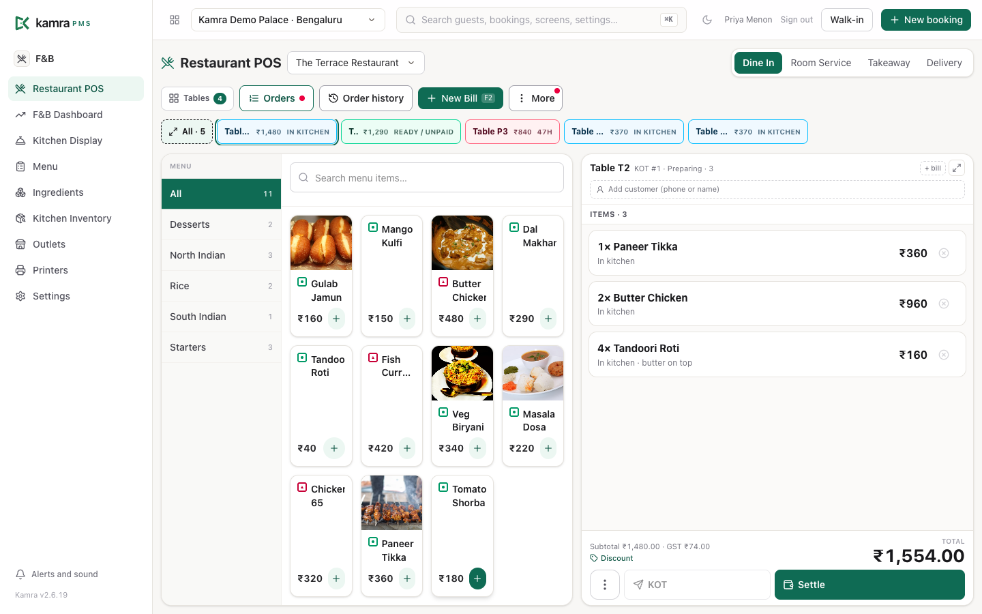Select the Starters menu category
The width and height of the screenshot is (982, 614).
(x=221, y=347)
